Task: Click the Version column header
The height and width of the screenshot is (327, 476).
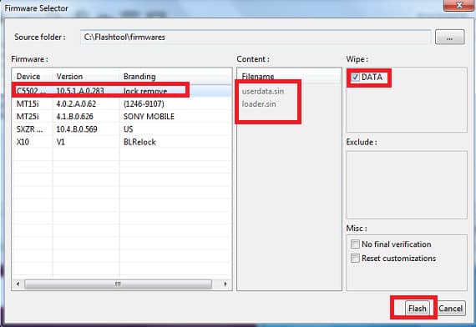Action: tap(86, 76)
